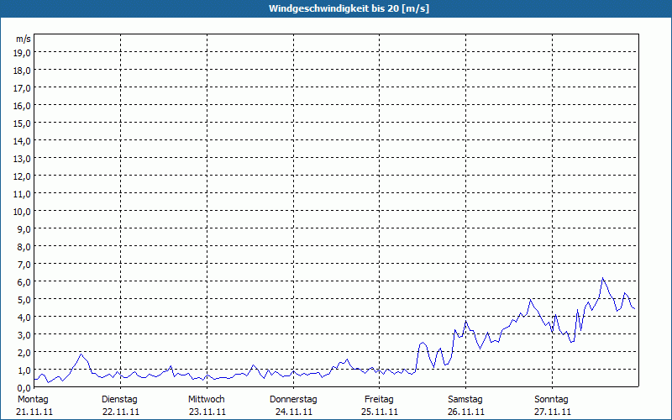Click the 14,0 y-axis label

coord(23,141)
